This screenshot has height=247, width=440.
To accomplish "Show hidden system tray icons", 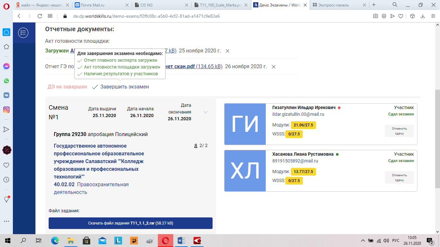I will coord(363,240).
